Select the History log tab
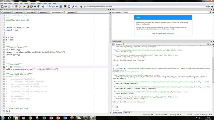The image size is (214, 120). point(127,112)
